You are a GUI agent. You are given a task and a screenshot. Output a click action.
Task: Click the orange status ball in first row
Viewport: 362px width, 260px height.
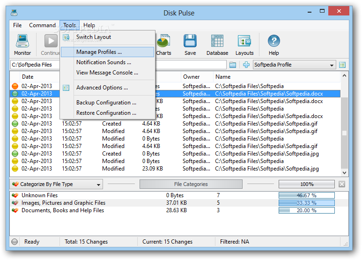(x=15, y=86)
